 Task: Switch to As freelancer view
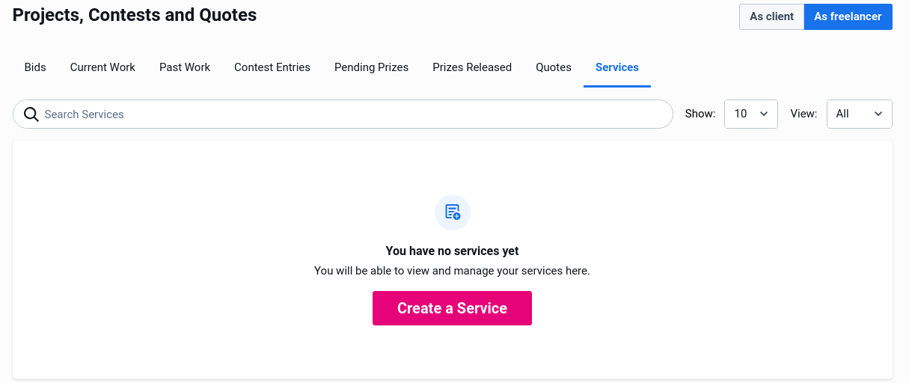click(848, 16)
